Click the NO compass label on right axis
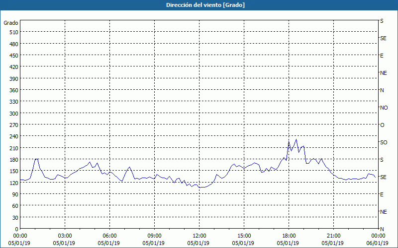 384,108
